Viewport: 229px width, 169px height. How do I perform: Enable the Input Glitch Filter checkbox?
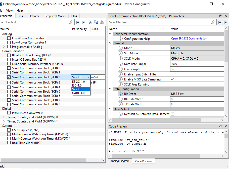[173, 74]
